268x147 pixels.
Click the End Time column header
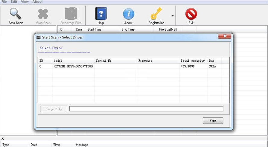tap(137, 29)
